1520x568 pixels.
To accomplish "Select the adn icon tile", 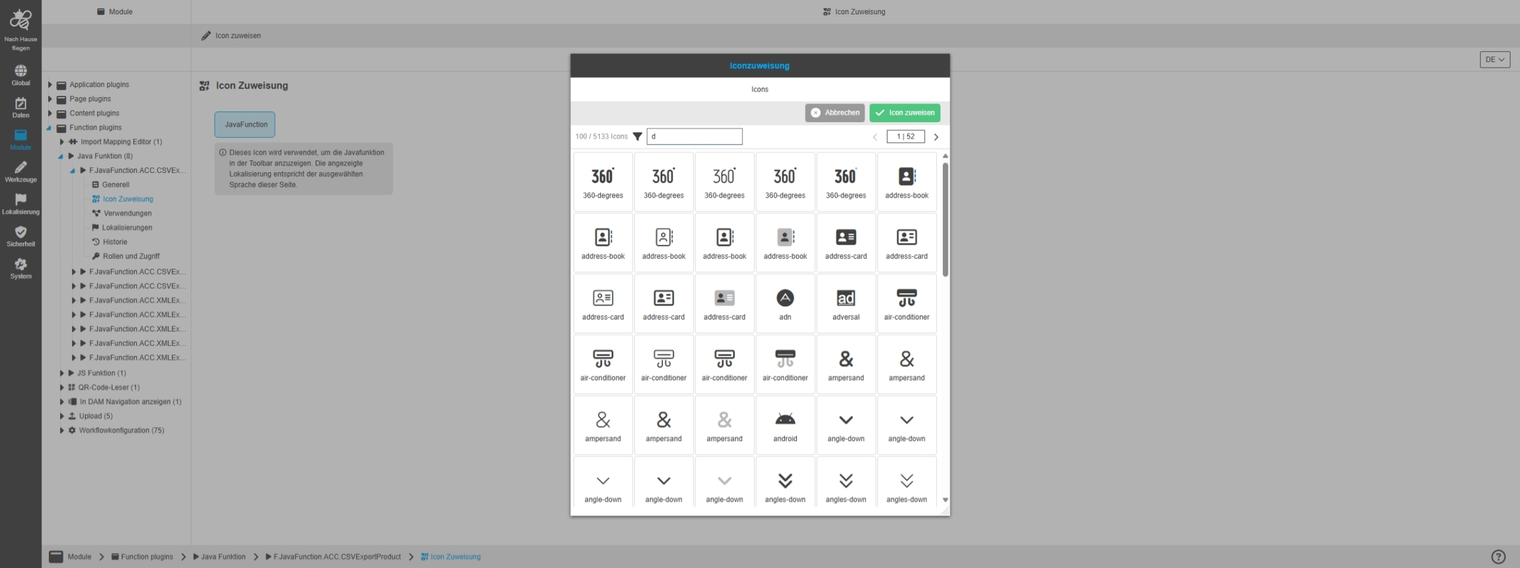I will (x=785, y=304).
